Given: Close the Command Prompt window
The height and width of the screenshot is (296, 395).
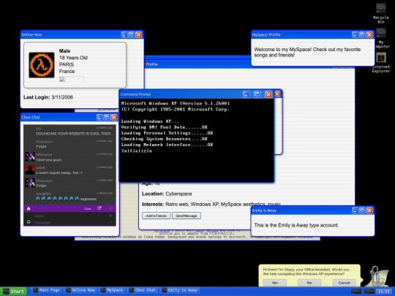Looking at the screenshot, I should point(268,94).
